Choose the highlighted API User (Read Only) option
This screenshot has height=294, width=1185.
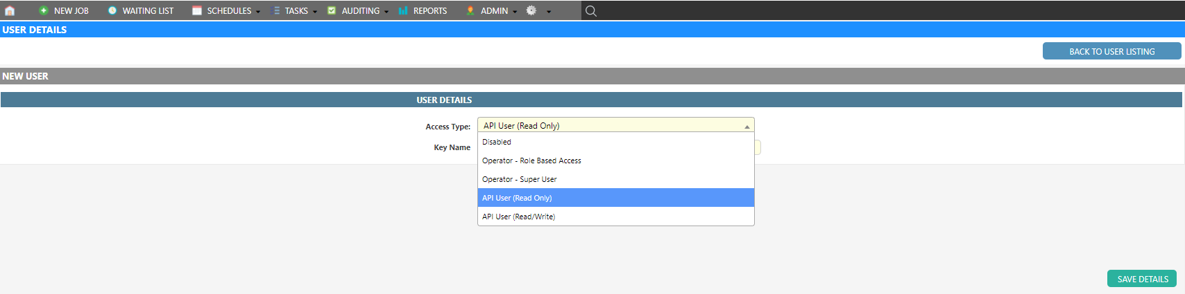pos(517,198)
